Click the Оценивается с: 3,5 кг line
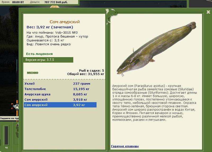This screenshot has width=212, height=152. click(45, 40)
